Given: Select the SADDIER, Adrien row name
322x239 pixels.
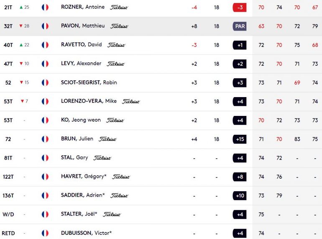Looking at the screenshot, I should tap(83, 195).
